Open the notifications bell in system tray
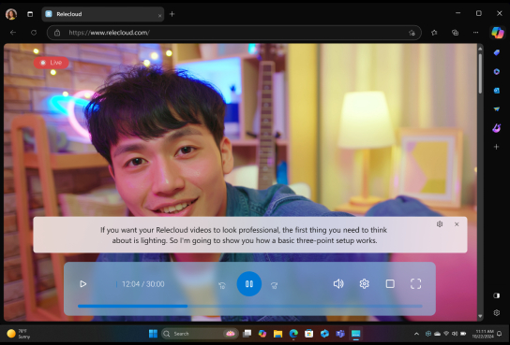Image resolution: width=510 pixels, height=345 pixels. 500,334
